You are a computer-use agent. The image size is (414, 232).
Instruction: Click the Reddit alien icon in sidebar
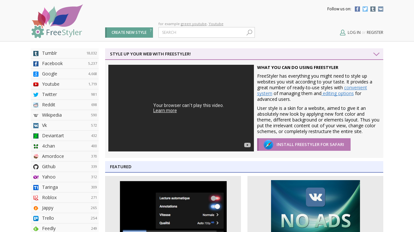click(36, 105)
